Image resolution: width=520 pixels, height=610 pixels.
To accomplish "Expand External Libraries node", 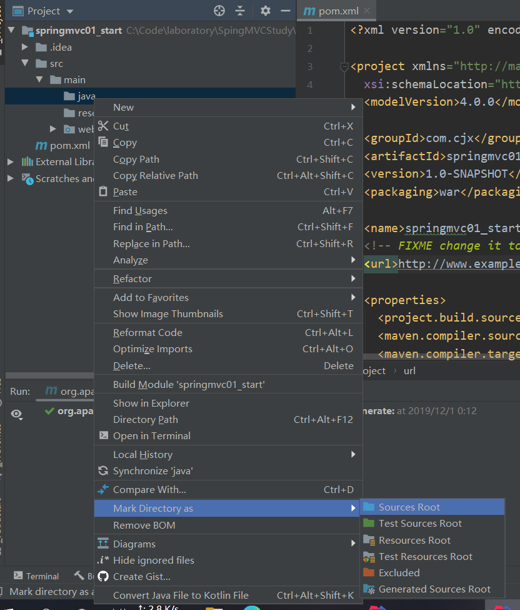I will coord(11,161).
